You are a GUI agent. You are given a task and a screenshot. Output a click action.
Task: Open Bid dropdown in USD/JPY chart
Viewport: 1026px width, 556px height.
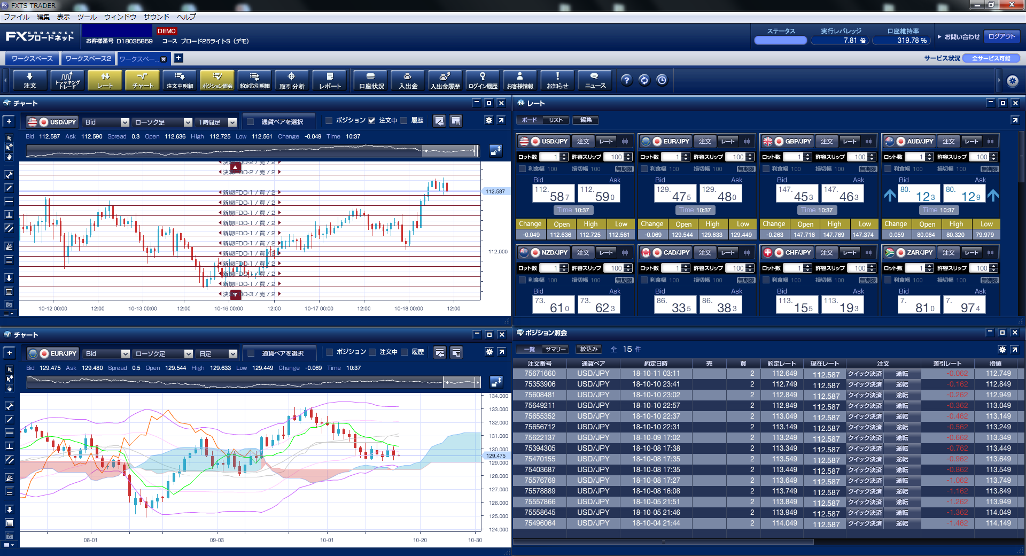tap(106, 122)
